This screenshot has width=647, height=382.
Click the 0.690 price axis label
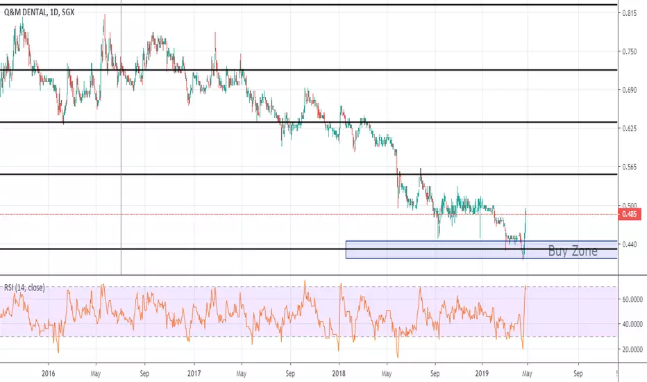tap(629, 90)
